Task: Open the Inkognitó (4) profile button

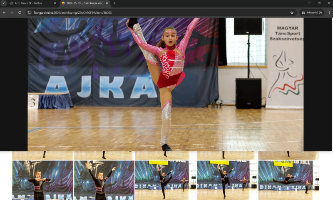Action: pos(312,12)
